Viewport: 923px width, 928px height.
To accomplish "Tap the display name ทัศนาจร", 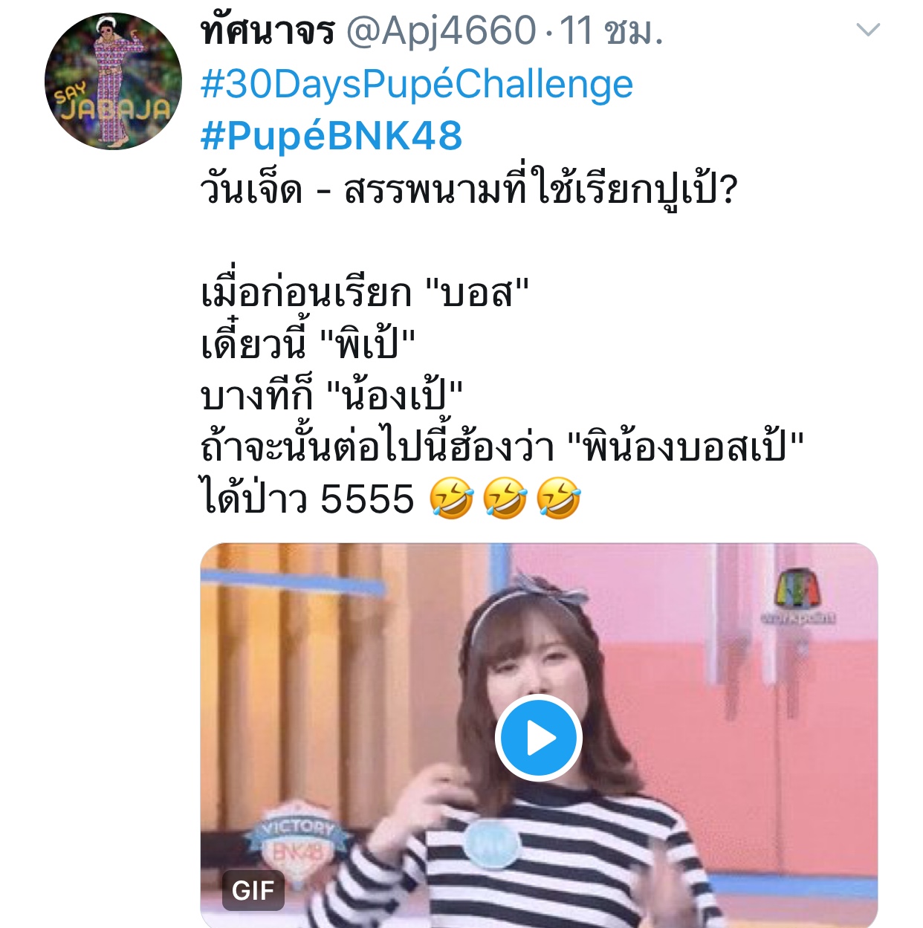I will [268, 31].
